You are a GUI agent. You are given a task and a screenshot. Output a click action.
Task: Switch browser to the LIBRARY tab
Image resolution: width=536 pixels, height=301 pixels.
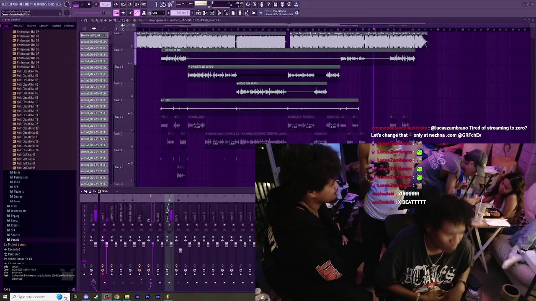pos(44,26)
